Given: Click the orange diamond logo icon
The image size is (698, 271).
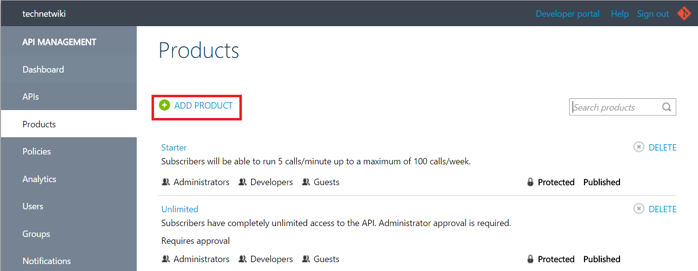Looking at the screenshot, I should pos(684,13).
